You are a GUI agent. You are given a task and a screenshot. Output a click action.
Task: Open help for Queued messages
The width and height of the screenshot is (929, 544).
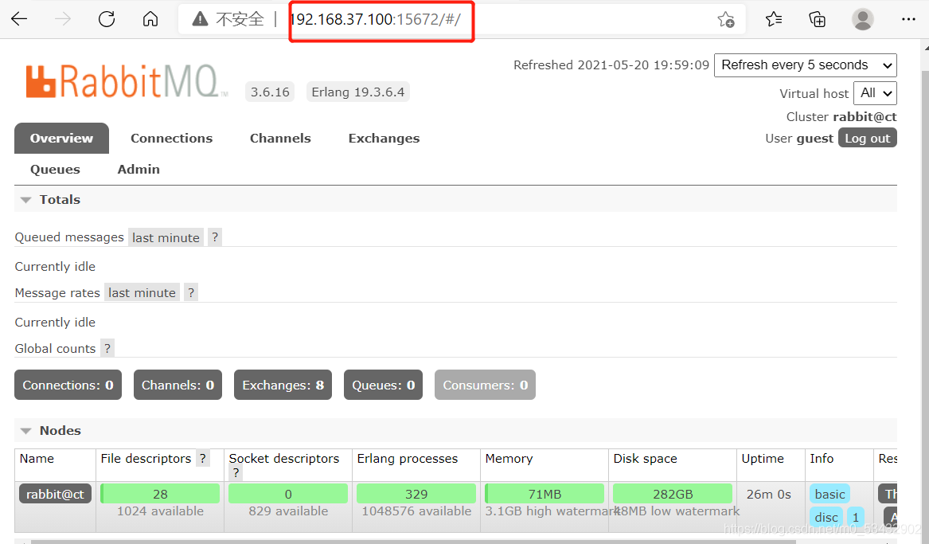point(215,237)
